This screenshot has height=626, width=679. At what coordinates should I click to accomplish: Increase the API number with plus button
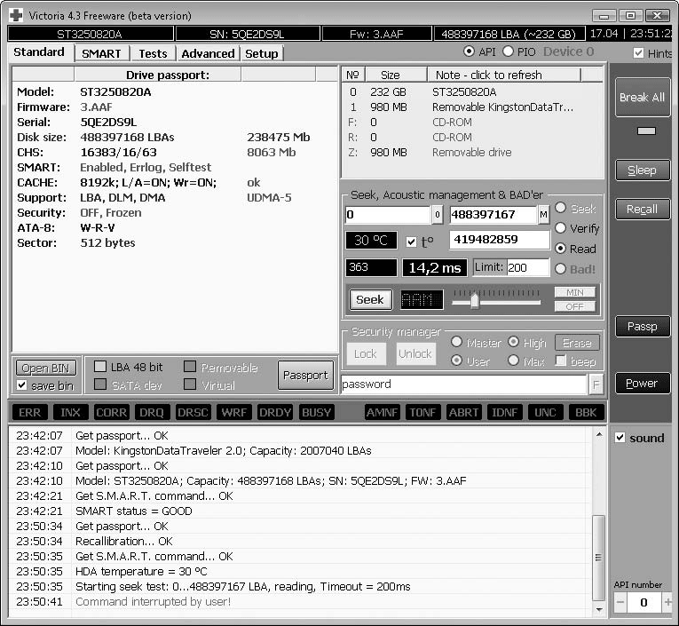click(667, 603)
